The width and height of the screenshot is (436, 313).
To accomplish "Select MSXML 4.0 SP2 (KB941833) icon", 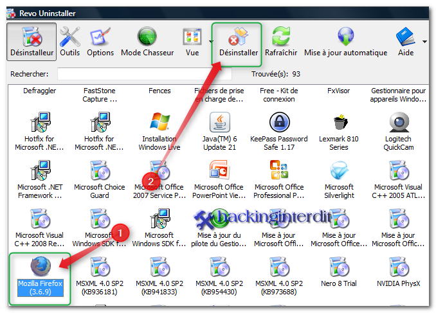I will click(160, 267).
